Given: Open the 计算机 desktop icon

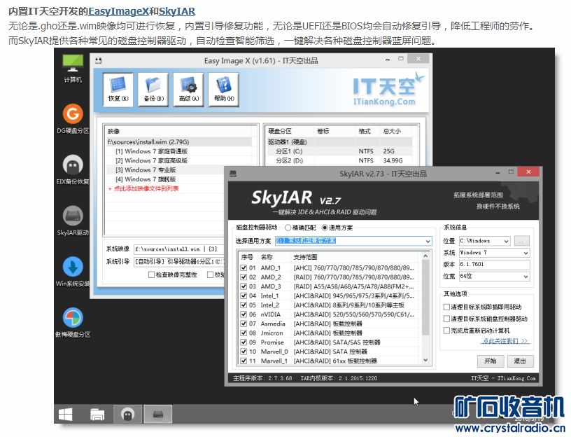Looking at the screenshot, I should point(73,68).
